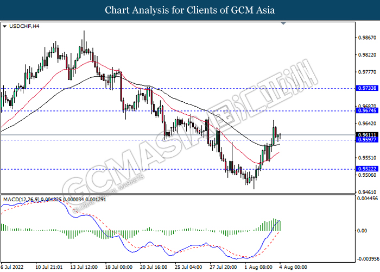Click the 27 Jul 20:00 time label

(x=224, y=267)
